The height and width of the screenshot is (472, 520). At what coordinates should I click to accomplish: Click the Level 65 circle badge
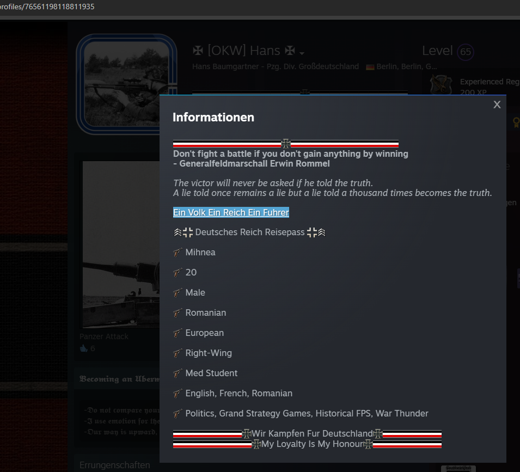point(466,52)
